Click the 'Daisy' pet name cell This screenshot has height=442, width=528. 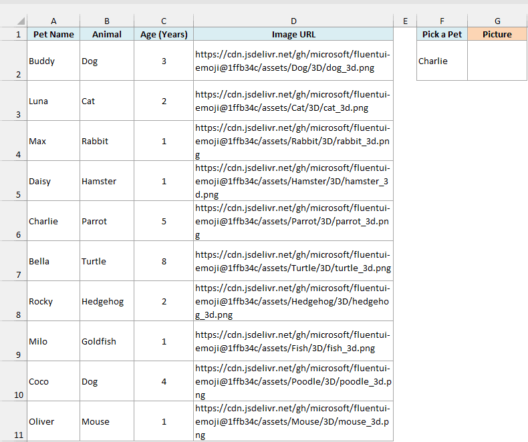pyautogui.click(x=53, y=181)
